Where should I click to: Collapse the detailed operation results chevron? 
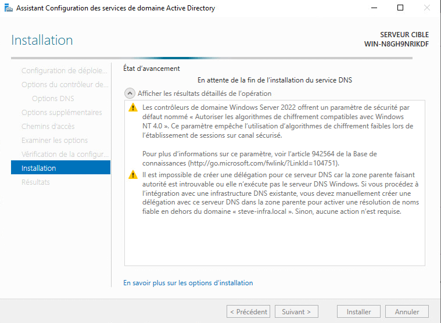[x=129, y=93]
